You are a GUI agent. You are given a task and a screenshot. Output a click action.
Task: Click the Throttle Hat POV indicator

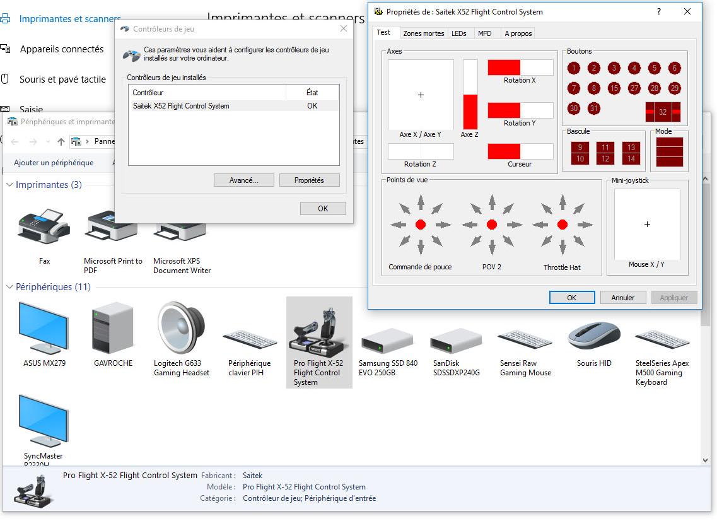(x=563, y=225)
